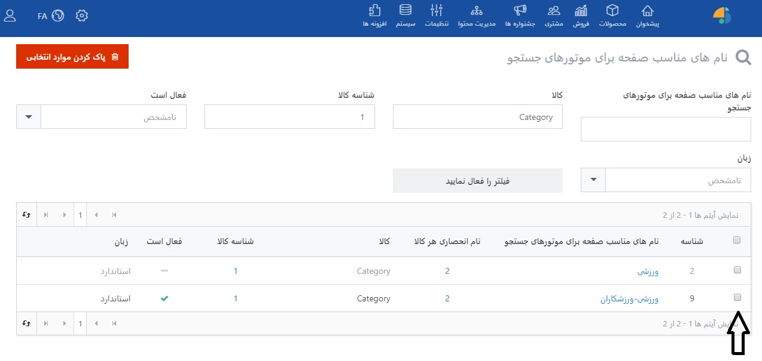
Task: Click the فعال است column header
Action: point(164,242)
